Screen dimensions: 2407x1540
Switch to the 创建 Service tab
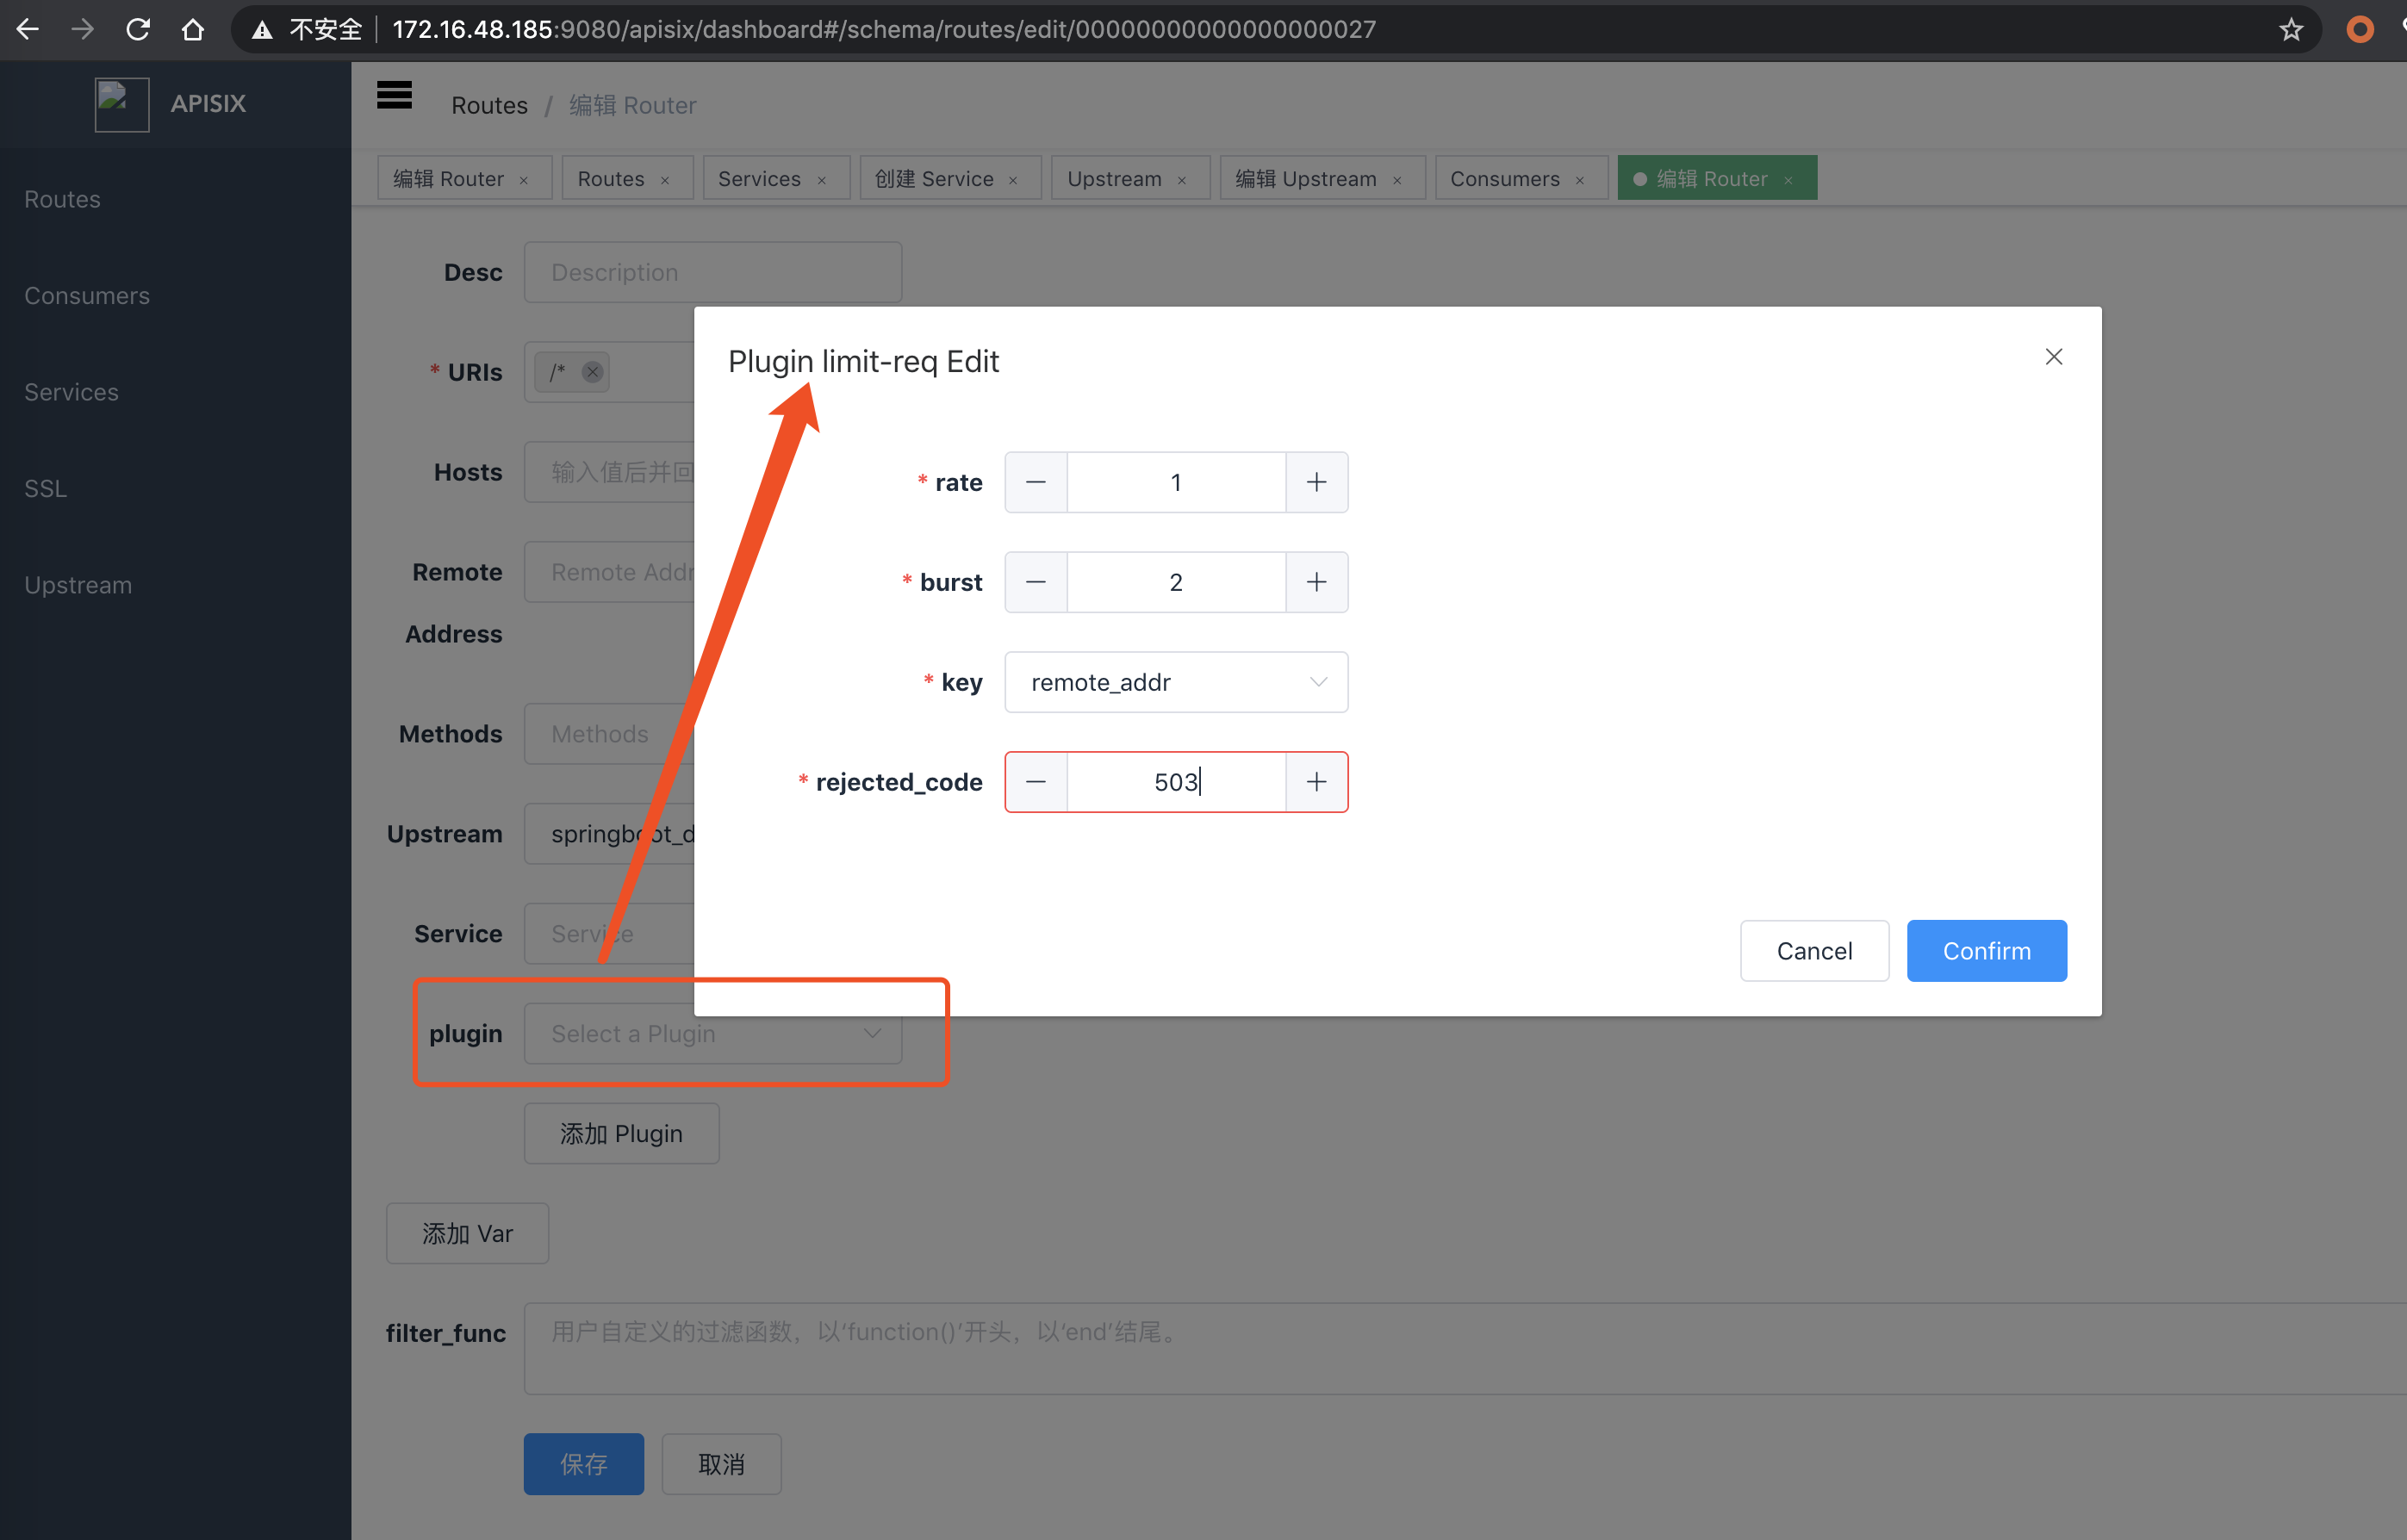pyautogui.click(x=934, y=179)
